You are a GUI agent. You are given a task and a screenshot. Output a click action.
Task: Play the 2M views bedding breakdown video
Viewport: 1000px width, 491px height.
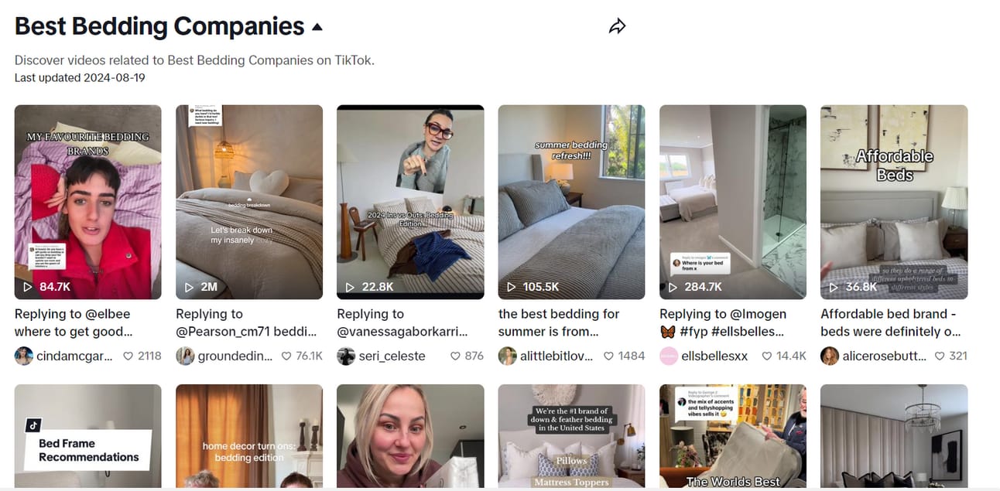click(249, 202)
